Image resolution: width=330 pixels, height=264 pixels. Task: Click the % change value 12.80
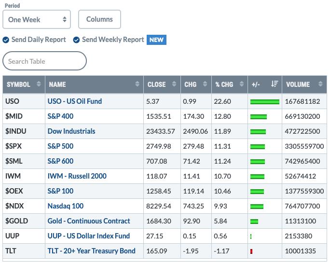tap(222, 116)
